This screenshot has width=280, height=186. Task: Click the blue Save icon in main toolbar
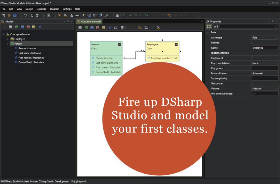coord(15,15)
